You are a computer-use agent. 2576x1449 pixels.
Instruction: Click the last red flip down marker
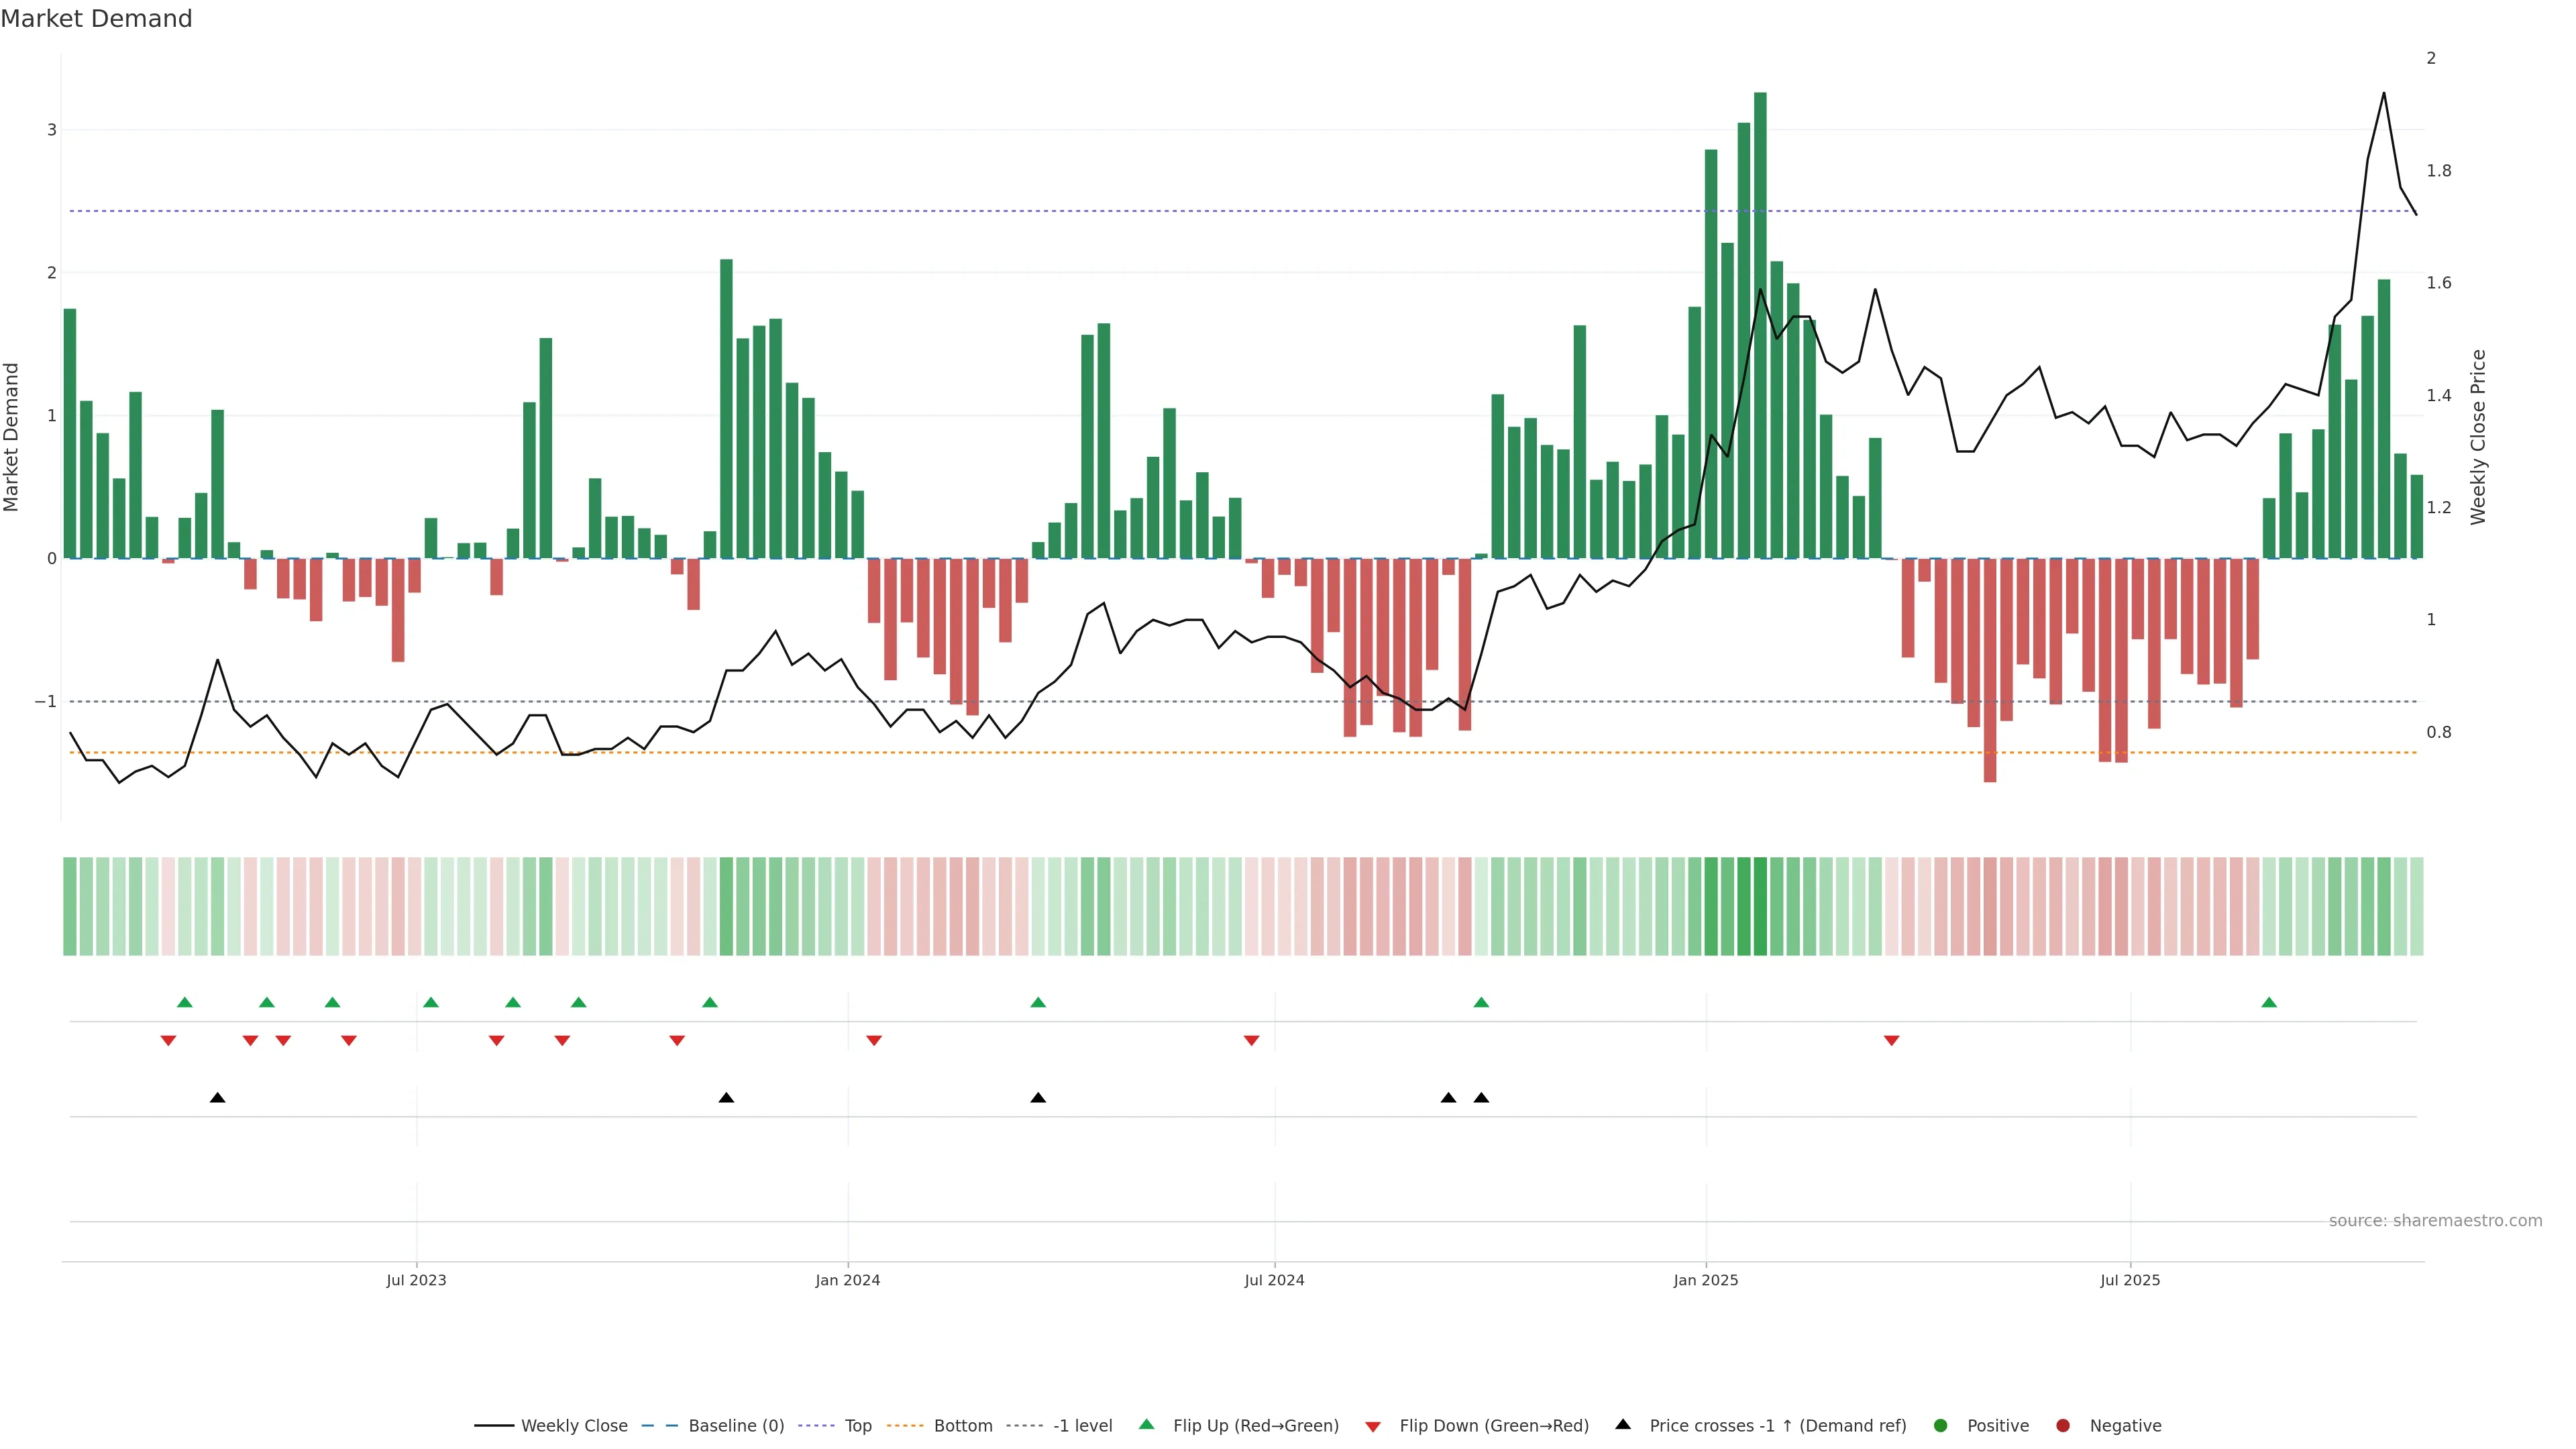click(x=1891, y=1041)
